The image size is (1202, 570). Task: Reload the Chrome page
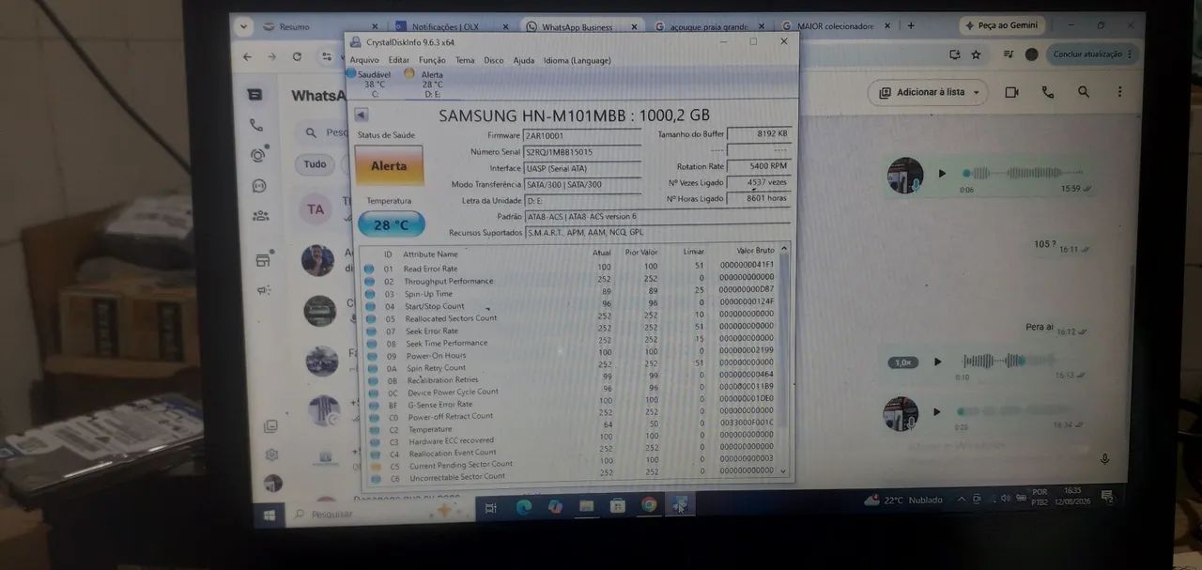click(297, 56)
